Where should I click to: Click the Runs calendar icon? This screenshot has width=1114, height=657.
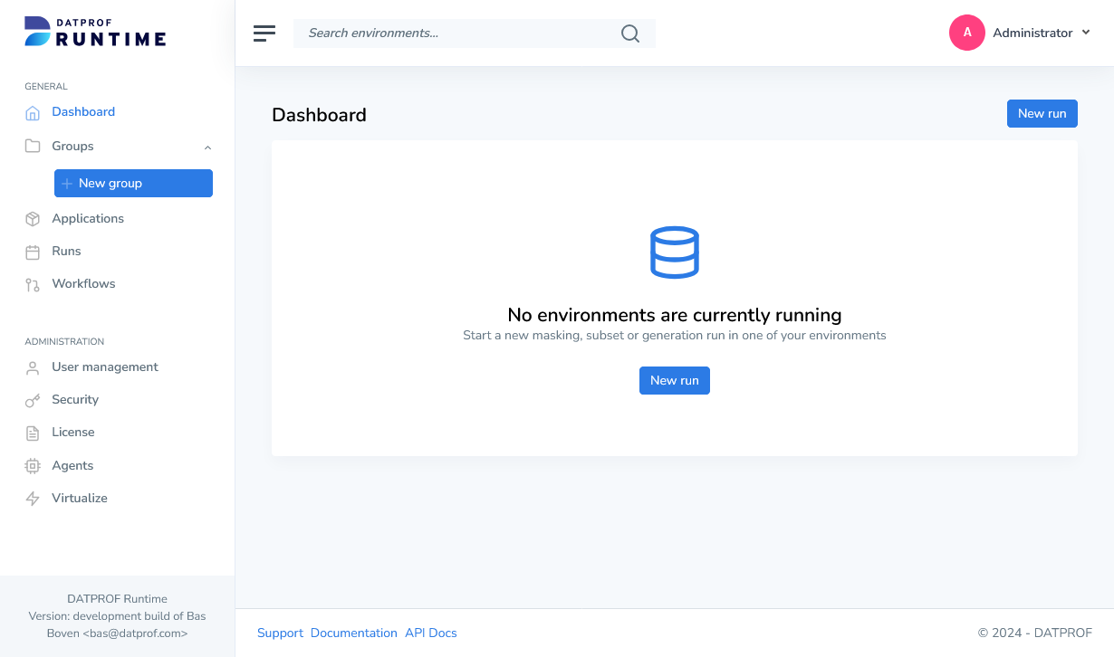[33, 252]
